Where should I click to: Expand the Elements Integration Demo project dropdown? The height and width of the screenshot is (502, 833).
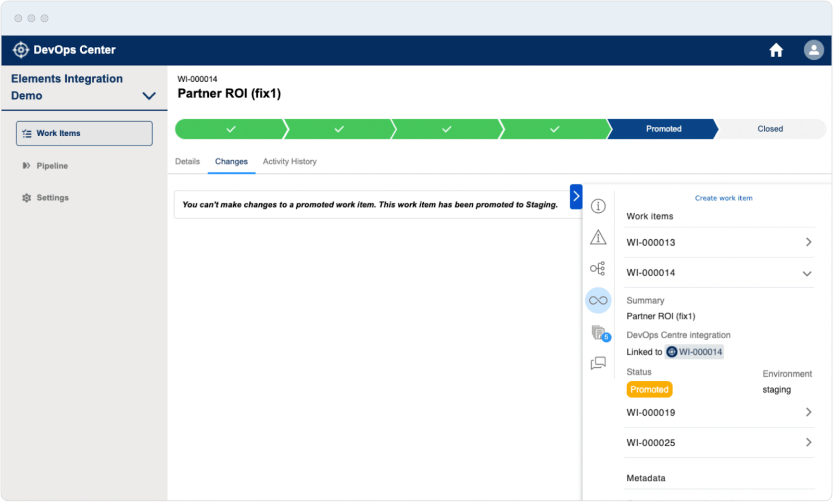pyautogui.click(x=149, y=96)
